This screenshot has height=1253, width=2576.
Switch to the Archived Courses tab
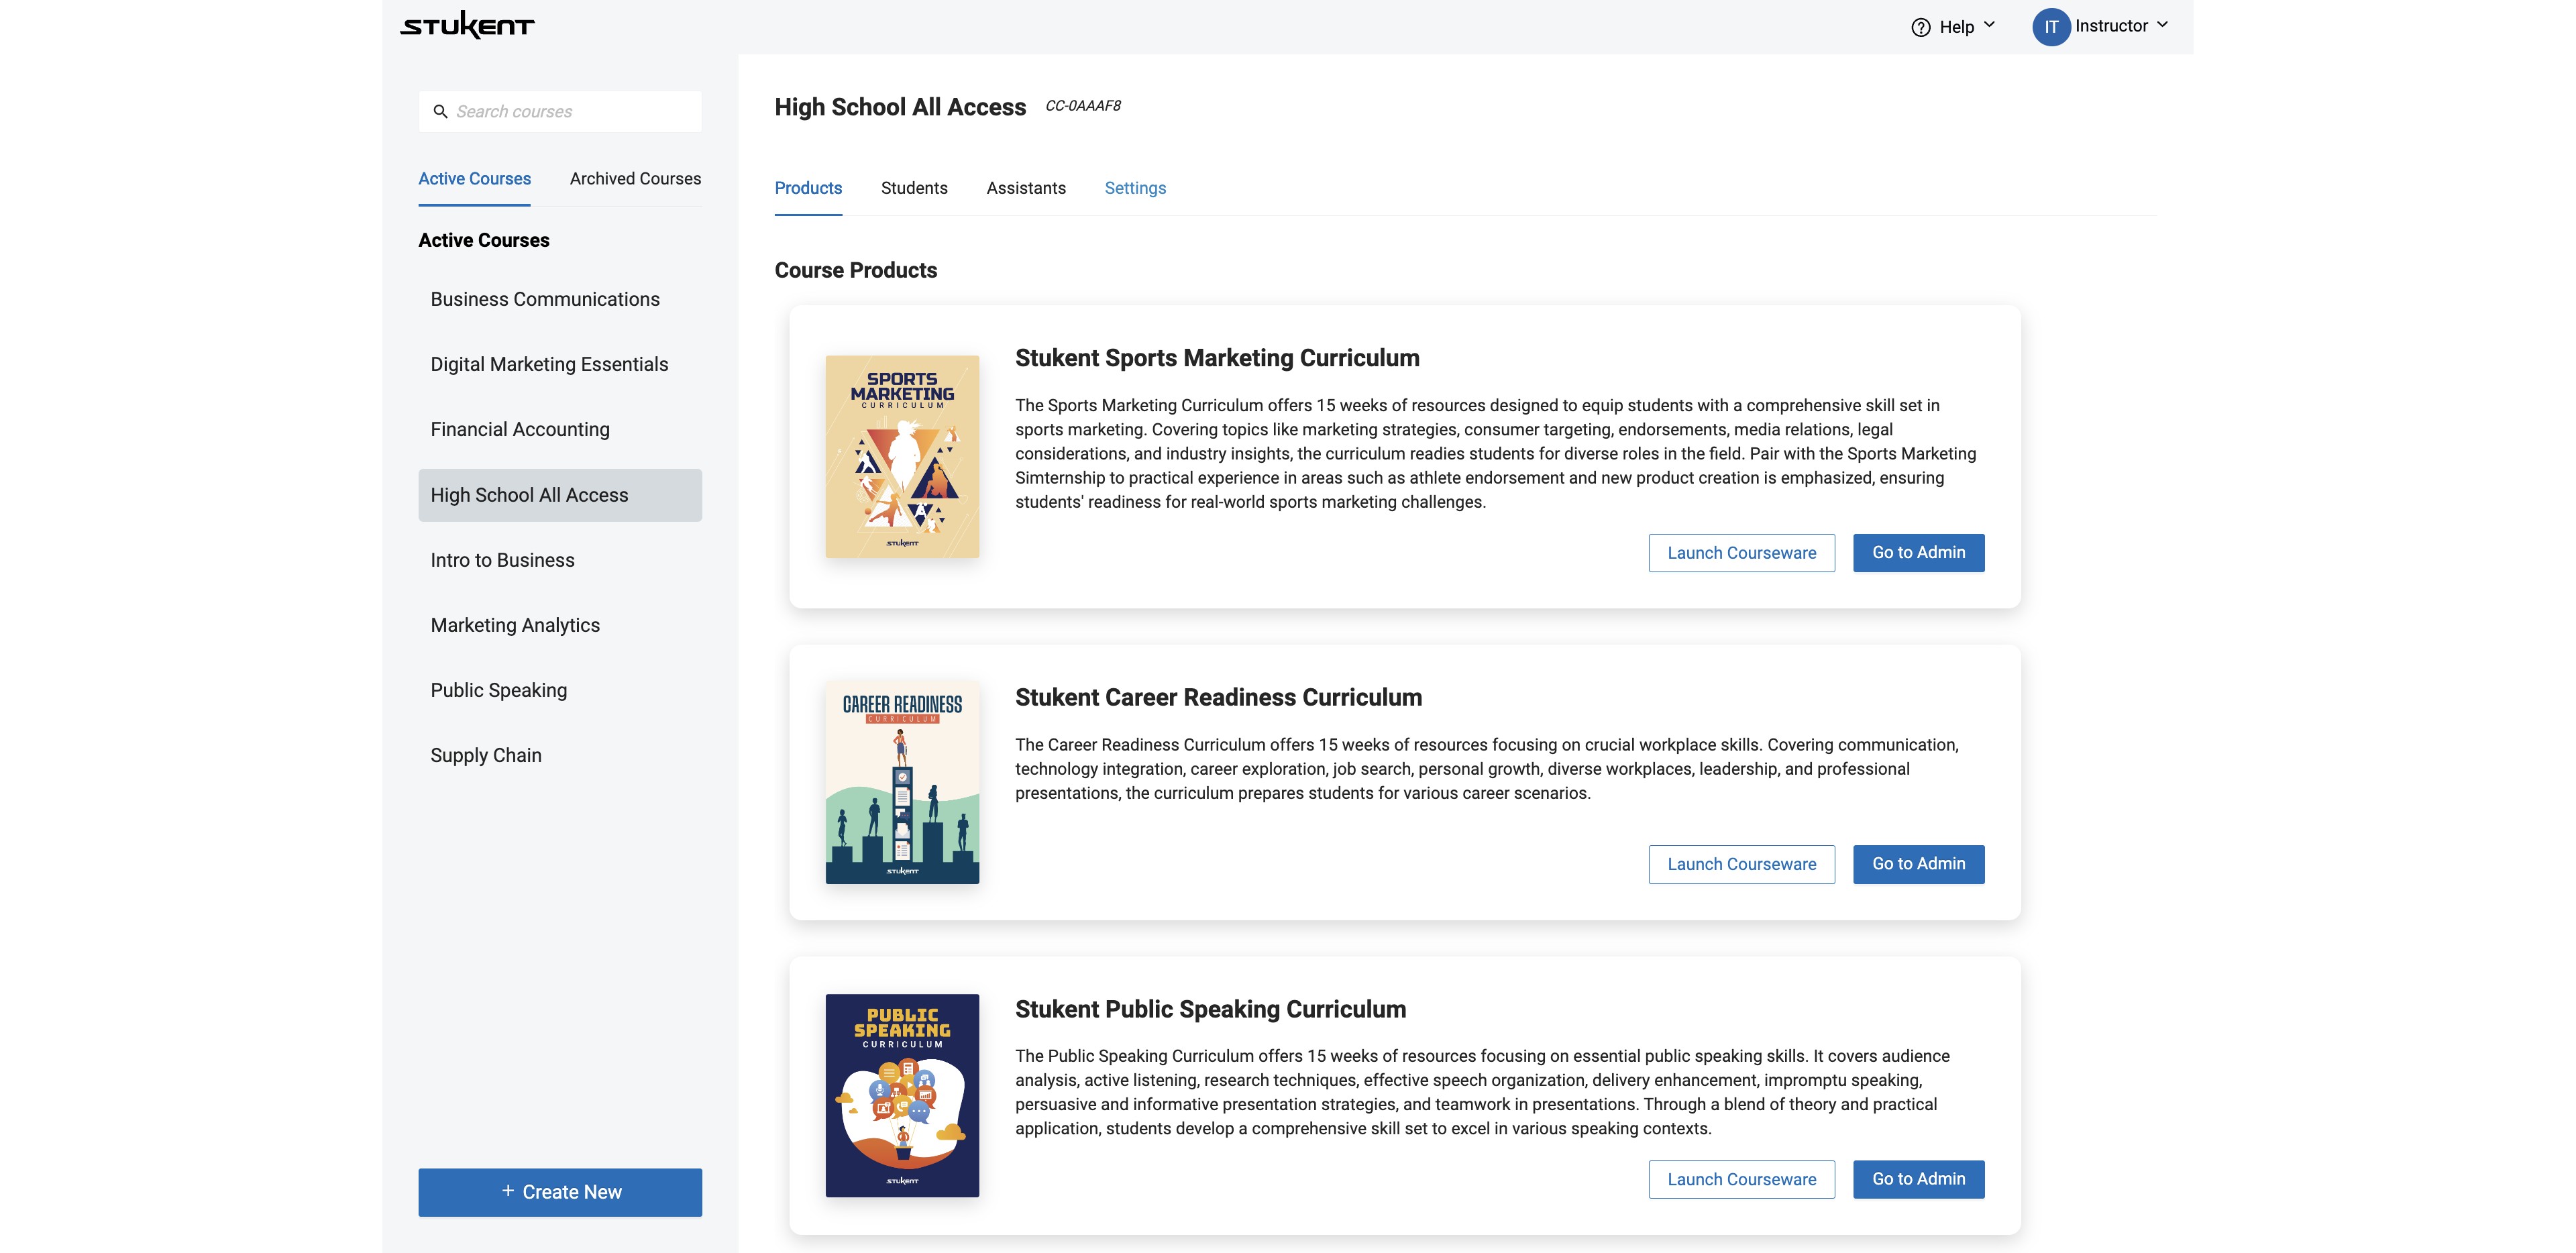pyautogui.click(x=635, y=179)
